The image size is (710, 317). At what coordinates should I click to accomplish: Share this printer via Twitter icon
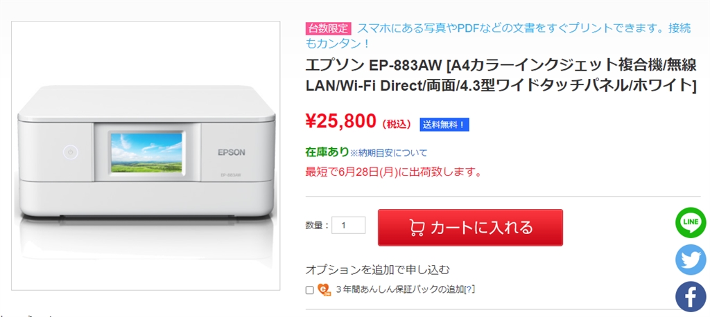click(691, 260)
